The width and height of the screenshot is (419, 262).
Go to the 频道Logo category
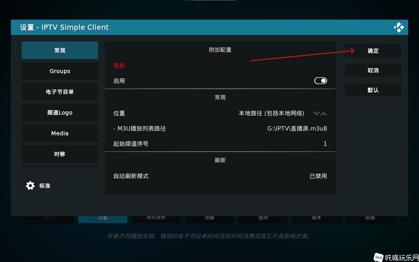pos(60,112)
